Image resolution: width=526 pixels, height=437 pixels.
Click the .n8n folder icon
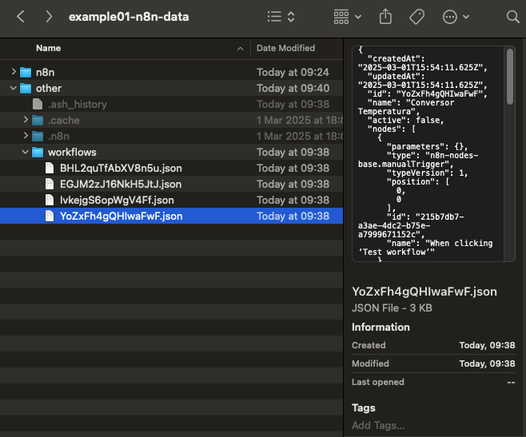[x=38, y=136]
